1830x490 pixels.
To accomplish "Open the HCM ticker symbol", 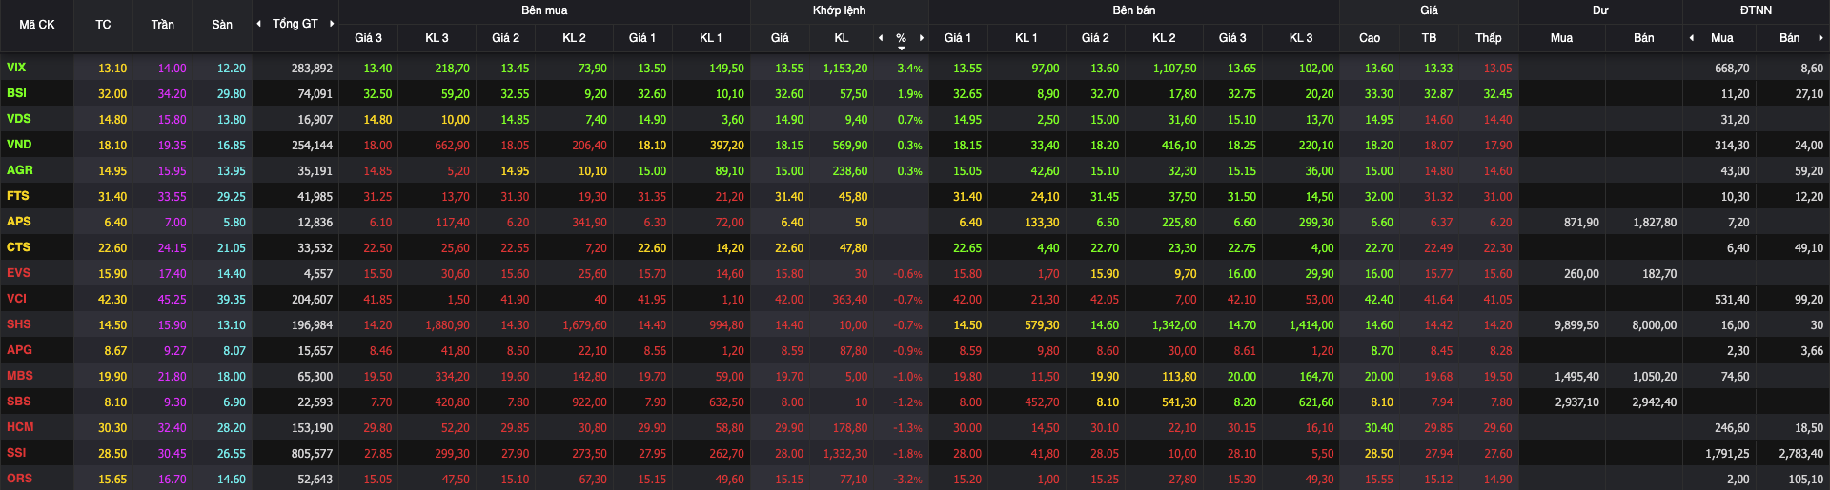I will point(20,427).
